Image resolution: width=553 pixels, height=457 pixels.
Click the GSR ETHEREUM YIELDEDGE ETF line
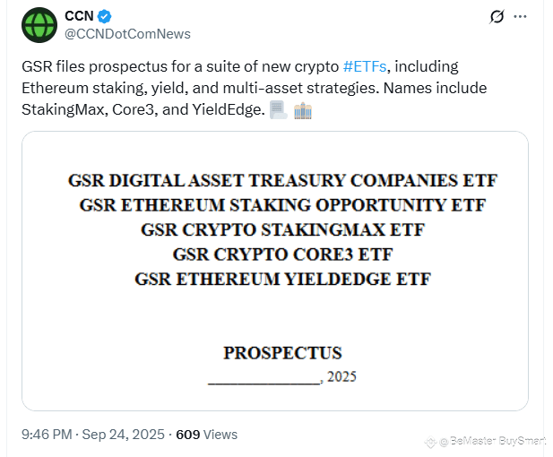[282, 279]
